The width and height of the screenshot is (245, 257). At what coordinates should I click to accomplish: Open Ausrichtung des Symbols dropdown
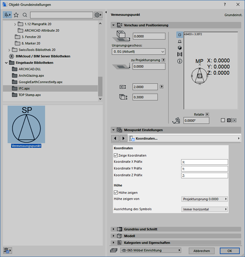pos(205,209)
